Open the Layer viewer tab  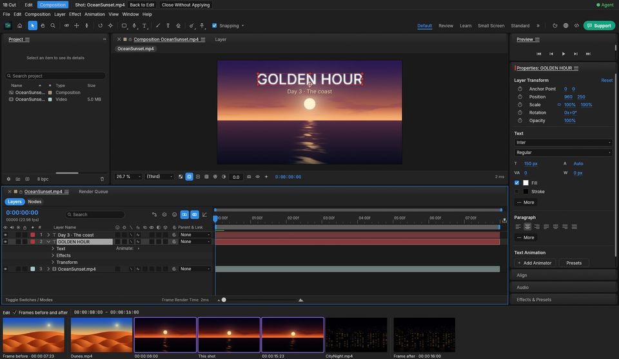coord(221,39)
